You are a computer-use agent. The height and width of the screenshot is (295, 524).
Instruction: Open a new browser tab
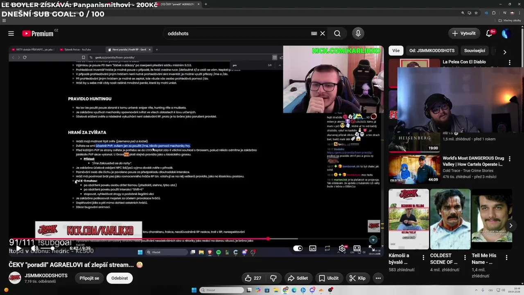[x=206, y=4]
